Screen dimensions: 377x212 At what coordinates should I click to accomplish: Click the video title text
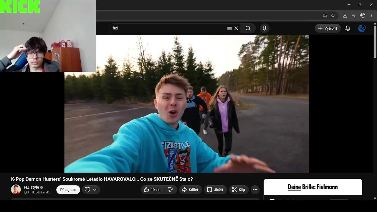point(102,179)
